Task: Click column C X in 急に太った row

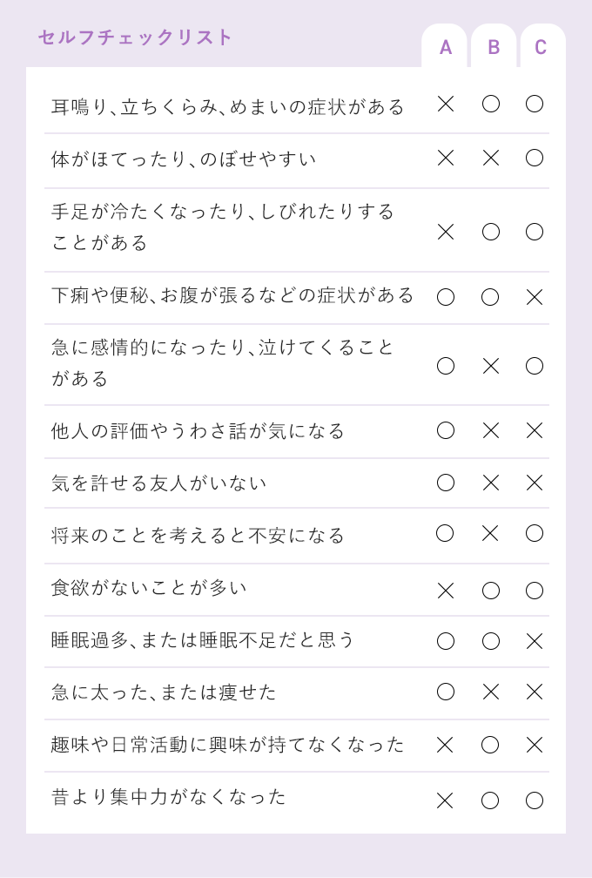Action: tap(535, 692)
